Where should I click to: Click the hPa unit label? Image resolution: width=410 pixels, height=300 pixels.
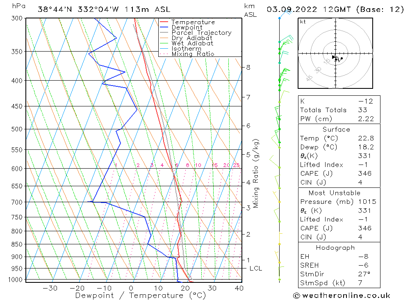[19, 6]
